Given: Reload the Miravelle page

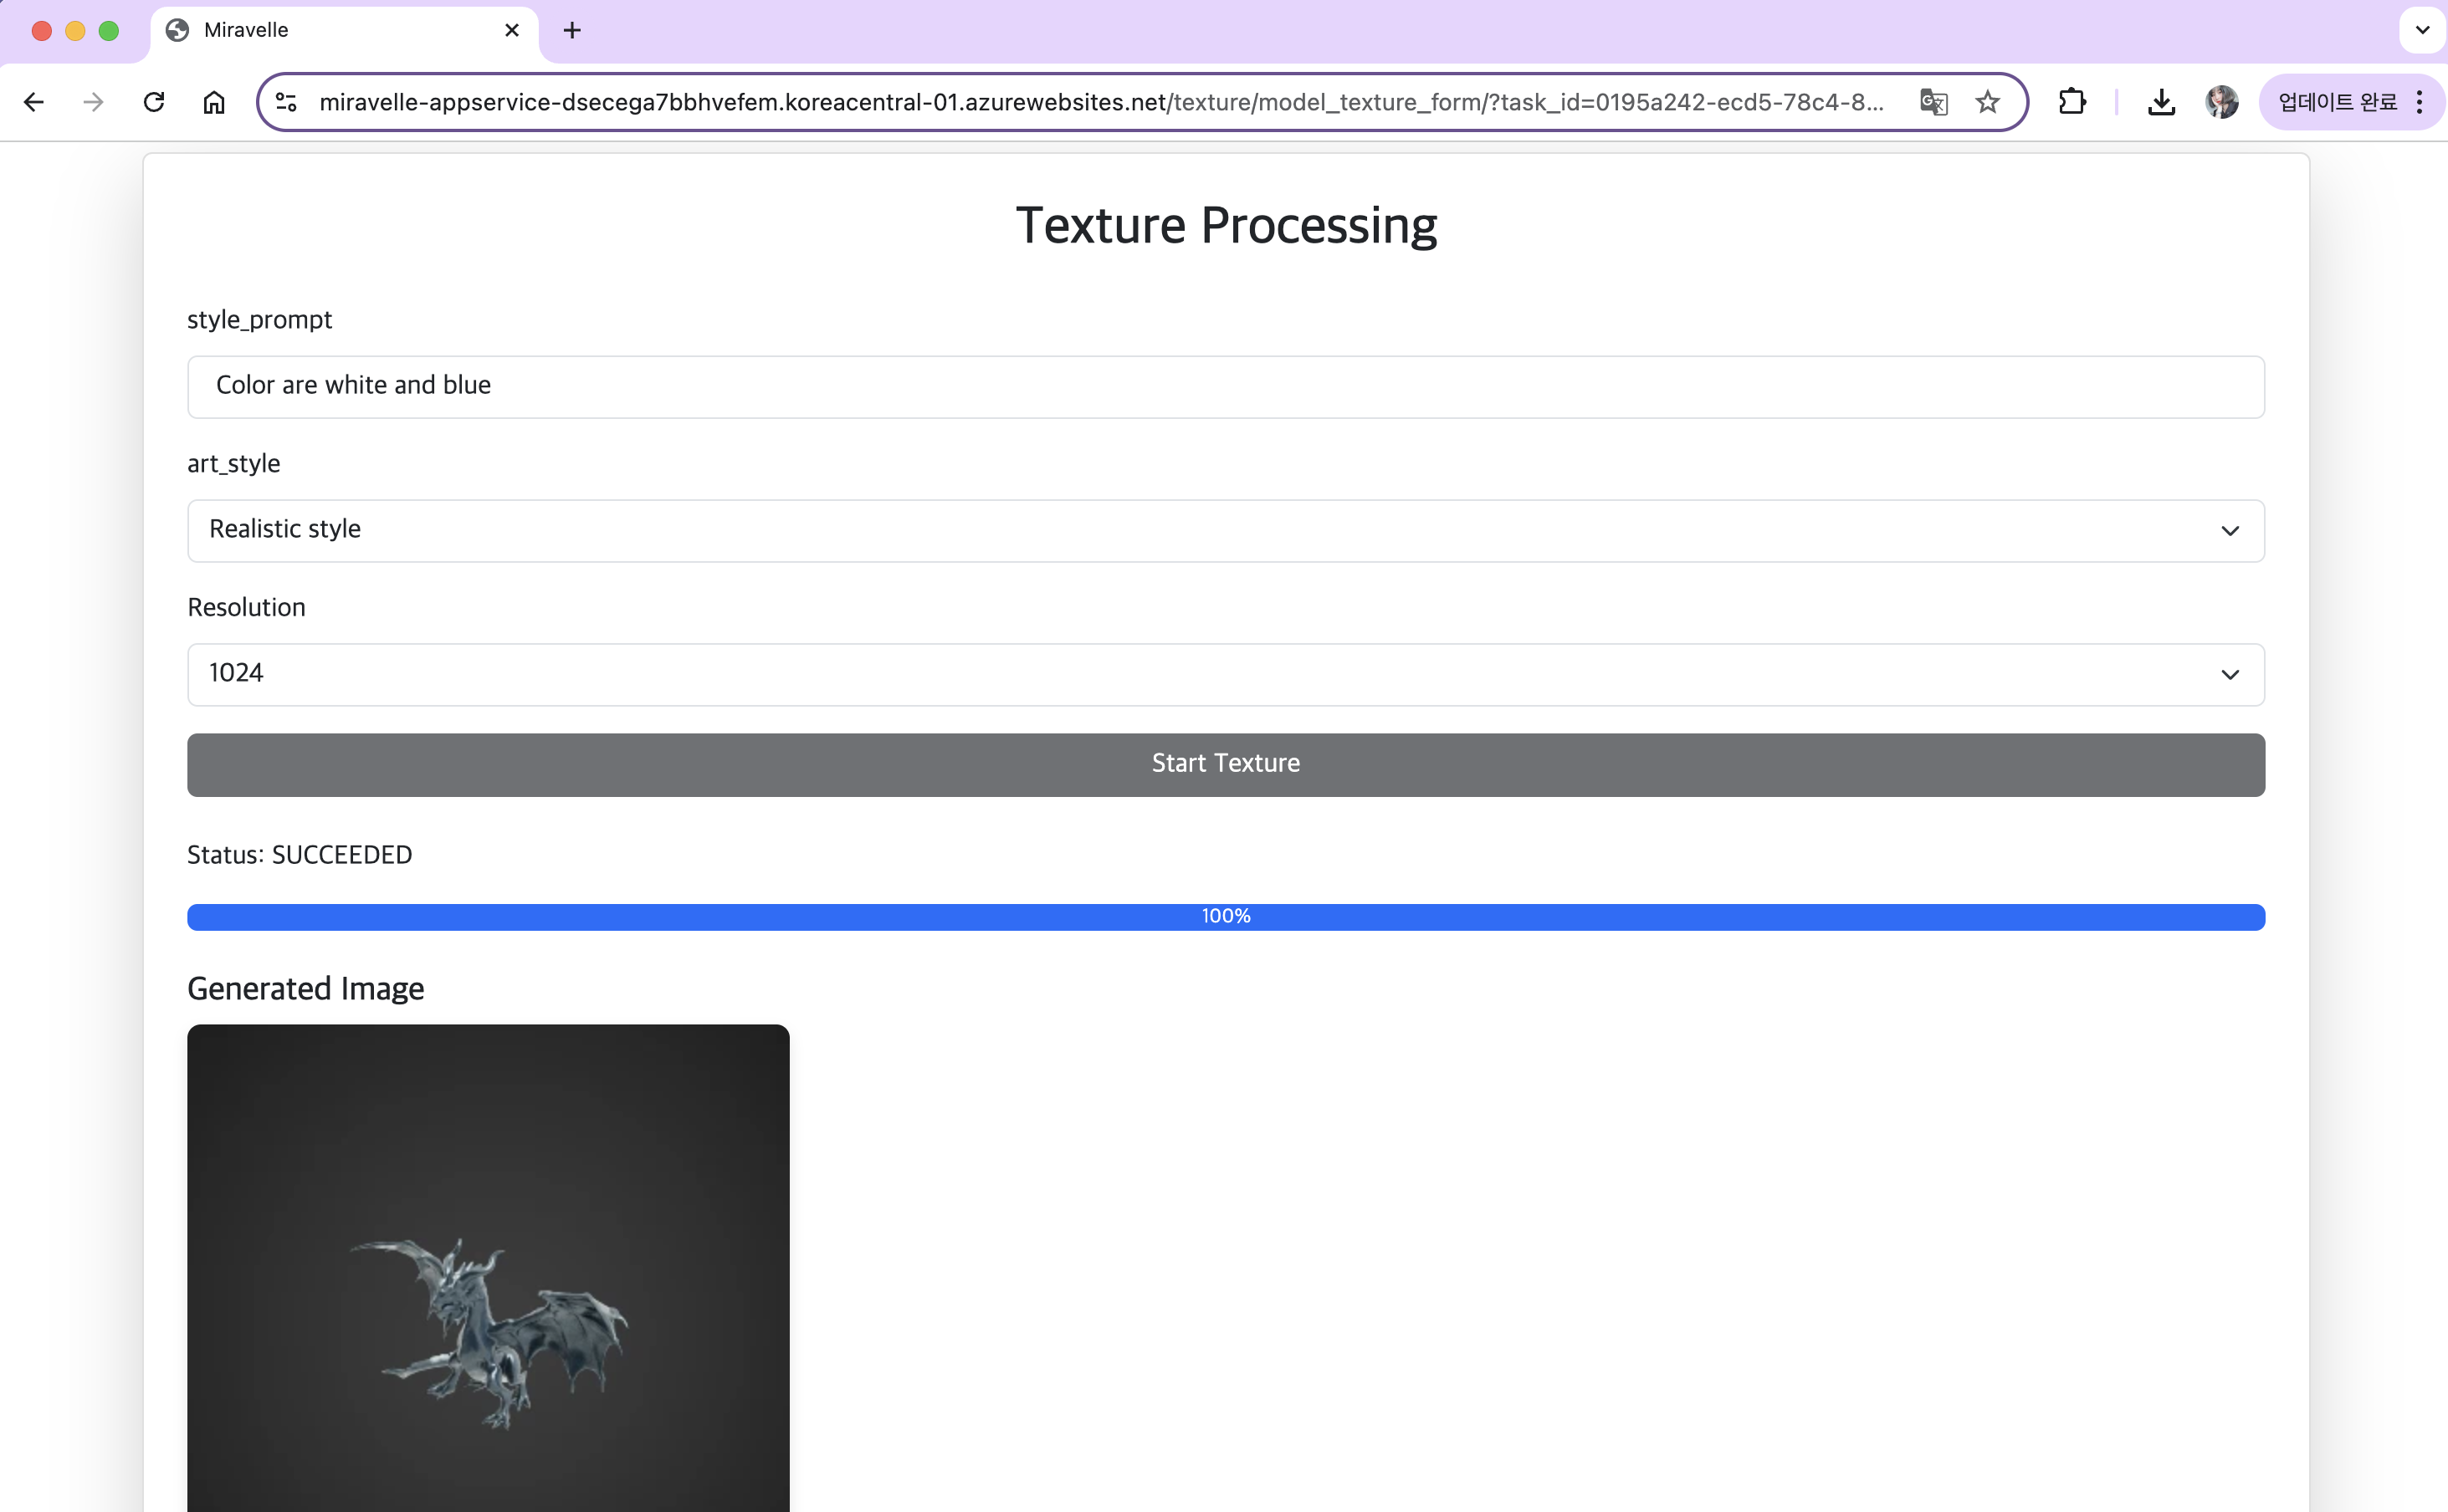Looking at the screenshot, I should [154, 102].
